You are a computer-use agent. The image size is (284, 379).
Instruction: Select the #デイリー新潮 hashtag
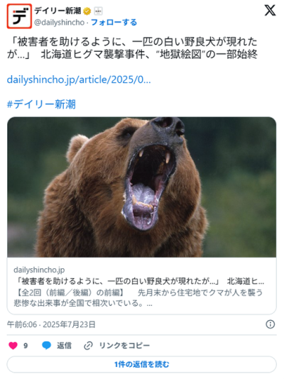click(41, 104)
